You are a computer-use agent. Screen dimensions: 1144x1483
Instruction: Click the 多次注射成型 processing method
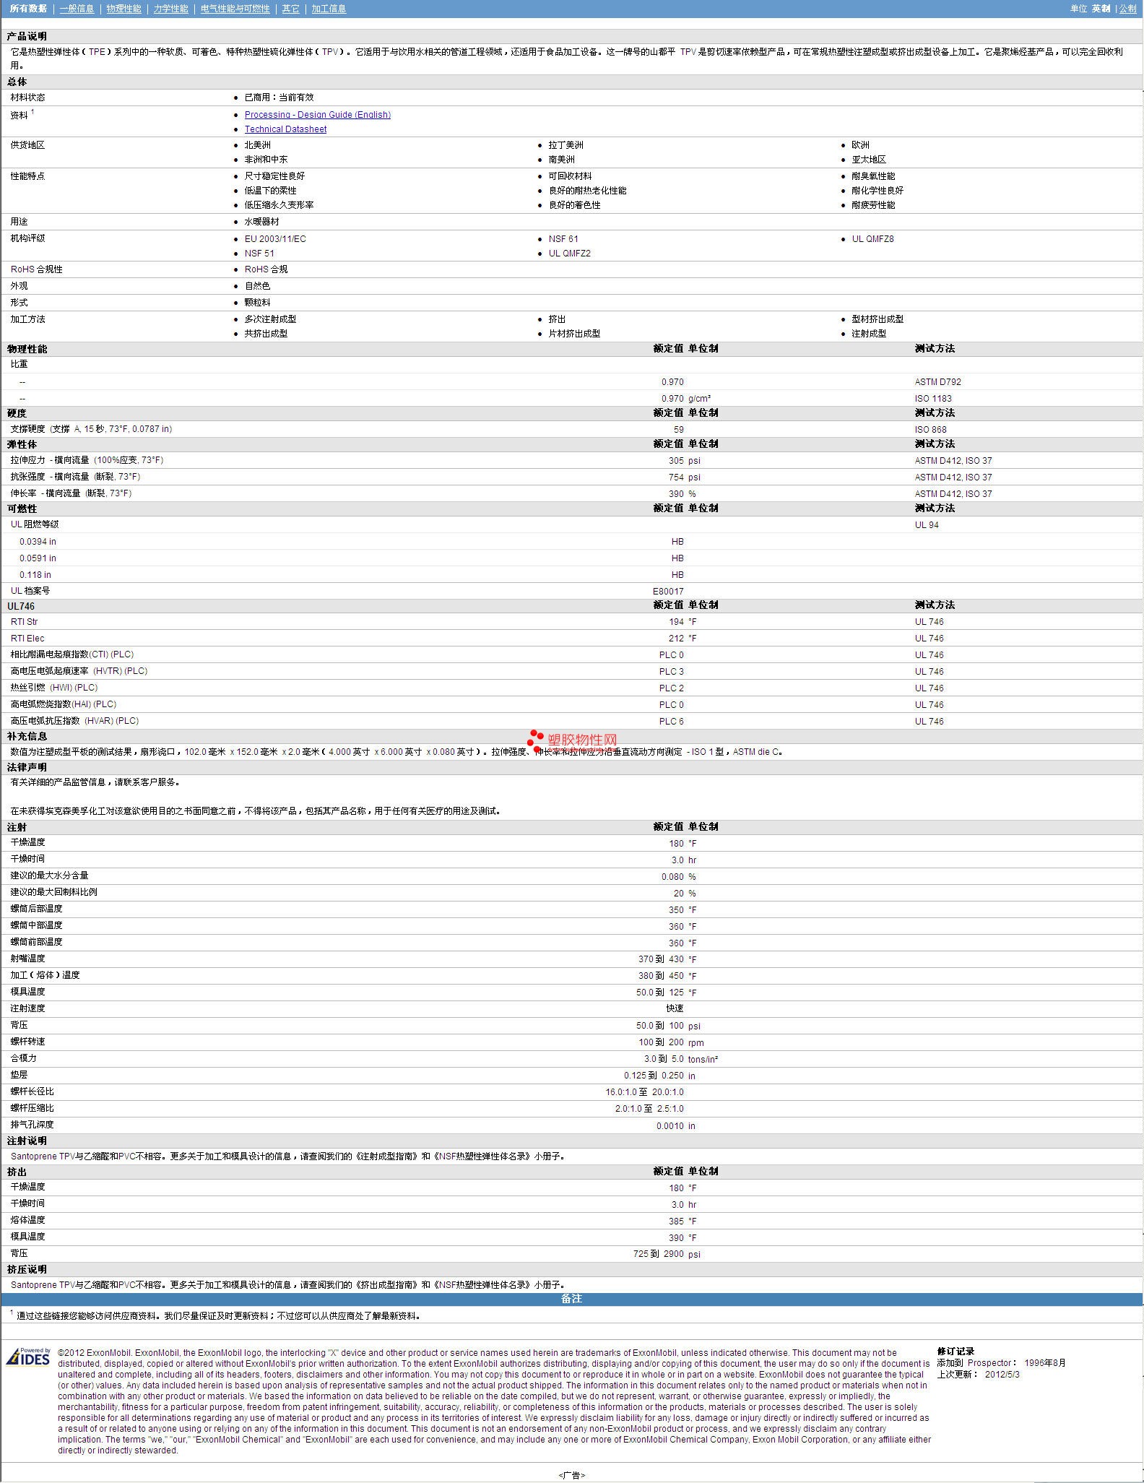270,319
